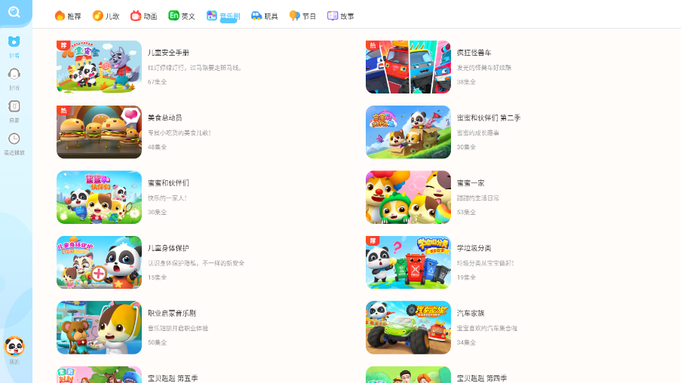Click description 音乐短剧开启职业体验
Image resolution: width=681 pixels, height=383 pixels.
click(178, 328)
